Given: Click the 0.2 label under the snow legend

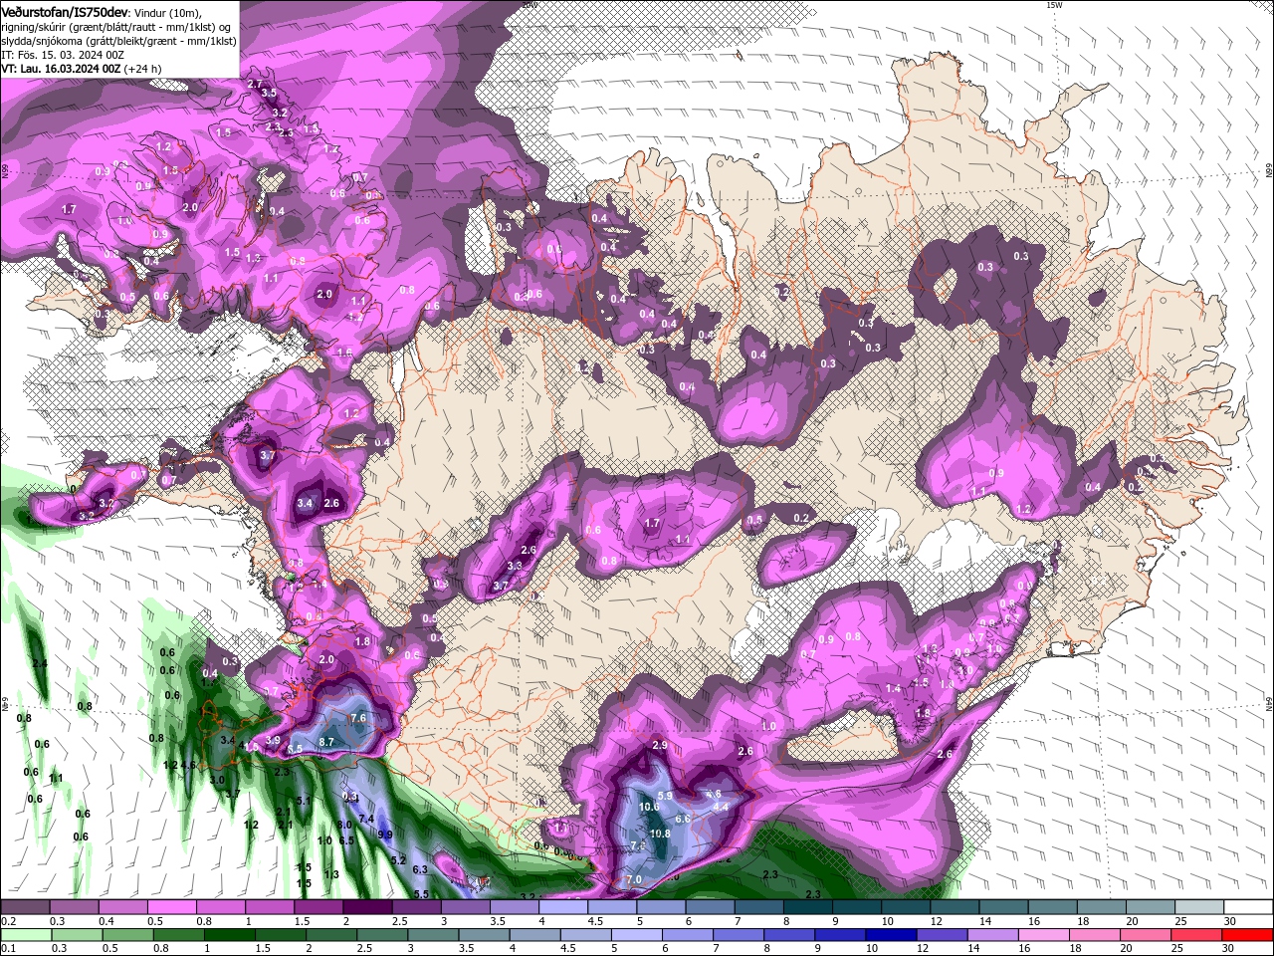Looking at the screenshot, I should (8, 921).
